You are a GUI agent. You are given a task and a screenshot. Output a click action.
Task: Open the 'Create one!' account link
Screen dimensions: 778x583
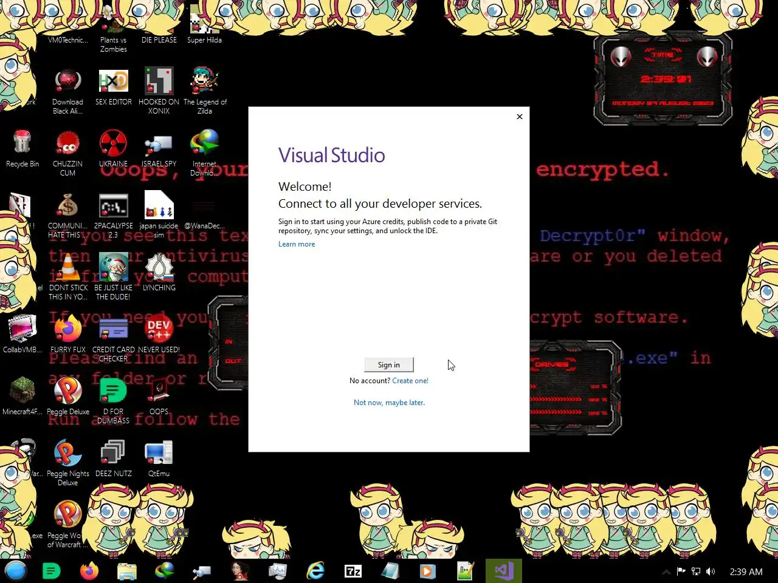point(410,381)
